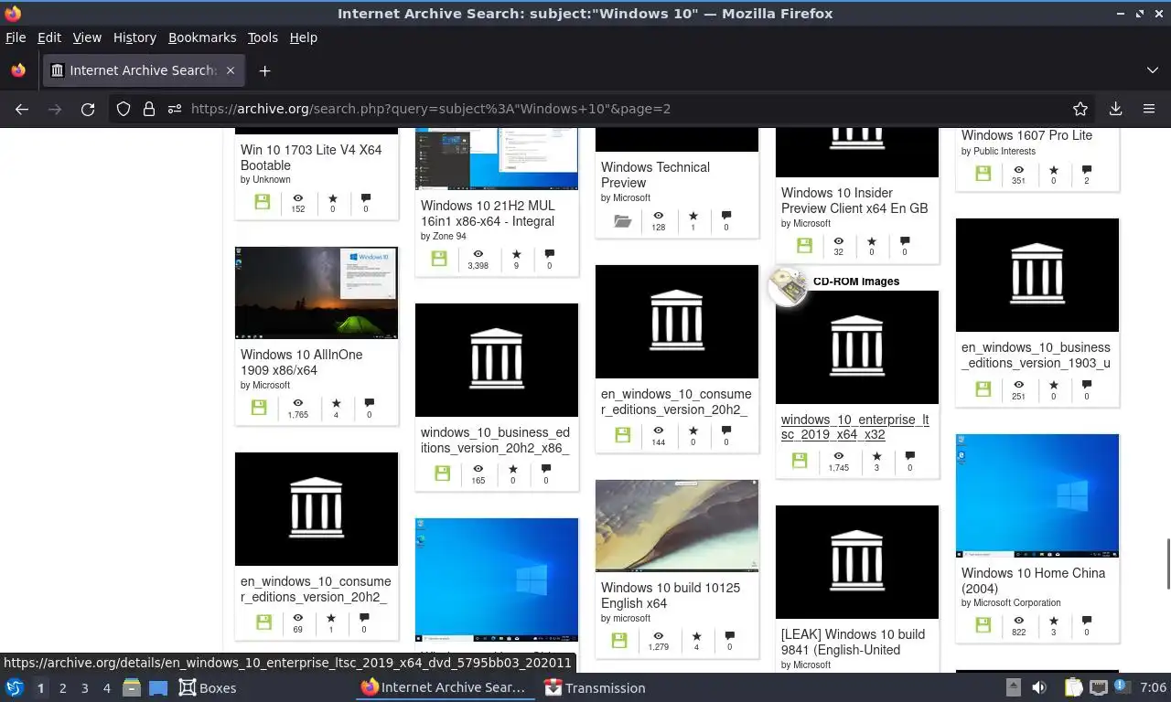Open en_windows_10_business_editions_version_1903 title
The width and height of the screenshot is (1171, 702).
[x=1036, y=355]
